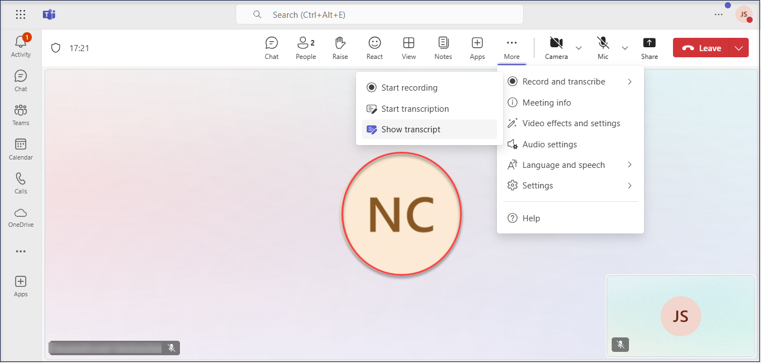Open the View layout options

[408, 48]
